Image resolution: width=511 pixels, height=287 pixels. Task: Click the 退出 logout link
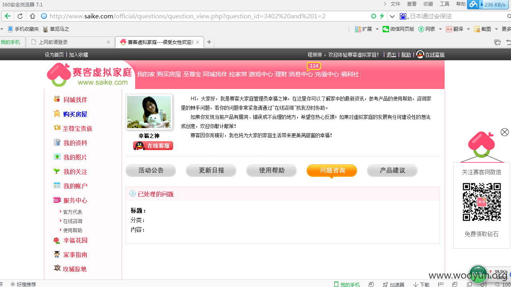tap(391, 55)
